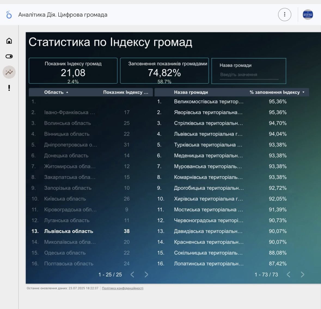
Task: Go to next page of communities table
Action: pos(302,274)
